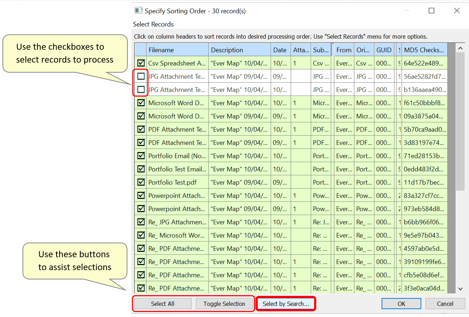Uncheck the Csv Spreadsheet record checkbox

140,63
